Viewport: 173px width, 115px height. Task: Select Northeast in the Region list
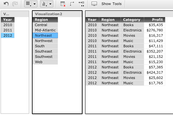pos(45,35)
